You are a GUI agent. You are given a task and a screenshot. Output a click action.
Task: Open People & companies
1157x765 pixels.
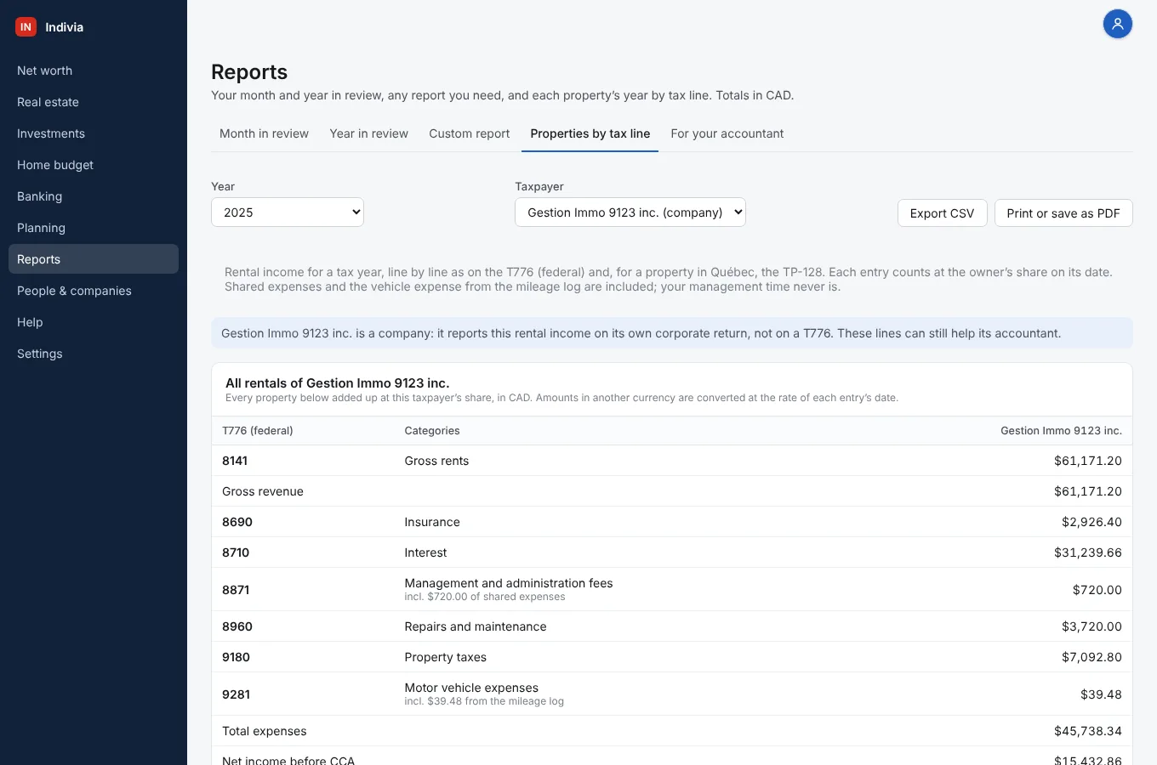coord(94,291)
